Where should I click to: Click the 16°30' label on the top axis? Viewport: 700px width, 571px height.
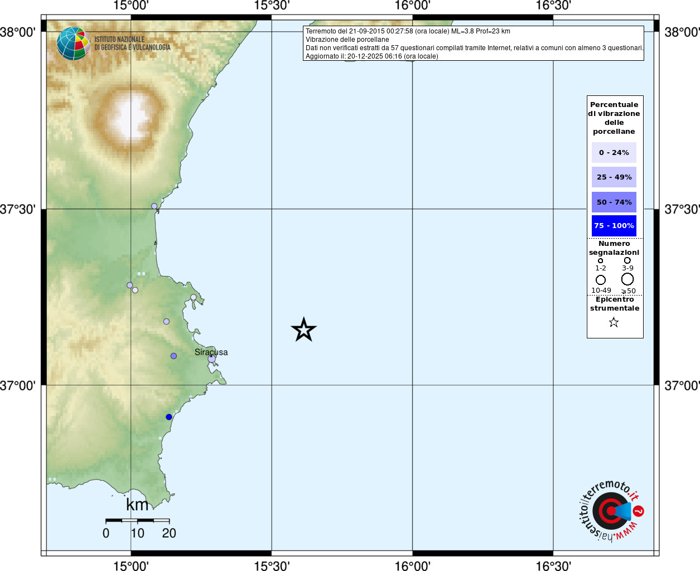point(553,6)
